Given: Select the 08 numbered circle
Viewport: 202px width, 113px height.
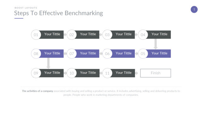Looking at the screenshot, I should (36, 54).
